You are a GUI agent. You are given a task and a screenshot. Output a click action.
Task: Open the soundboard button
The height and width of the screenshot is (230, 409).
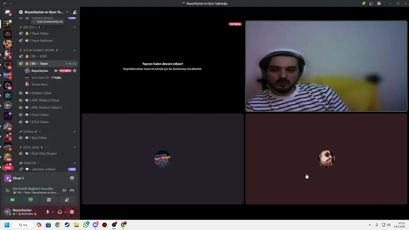coord(67,200)
